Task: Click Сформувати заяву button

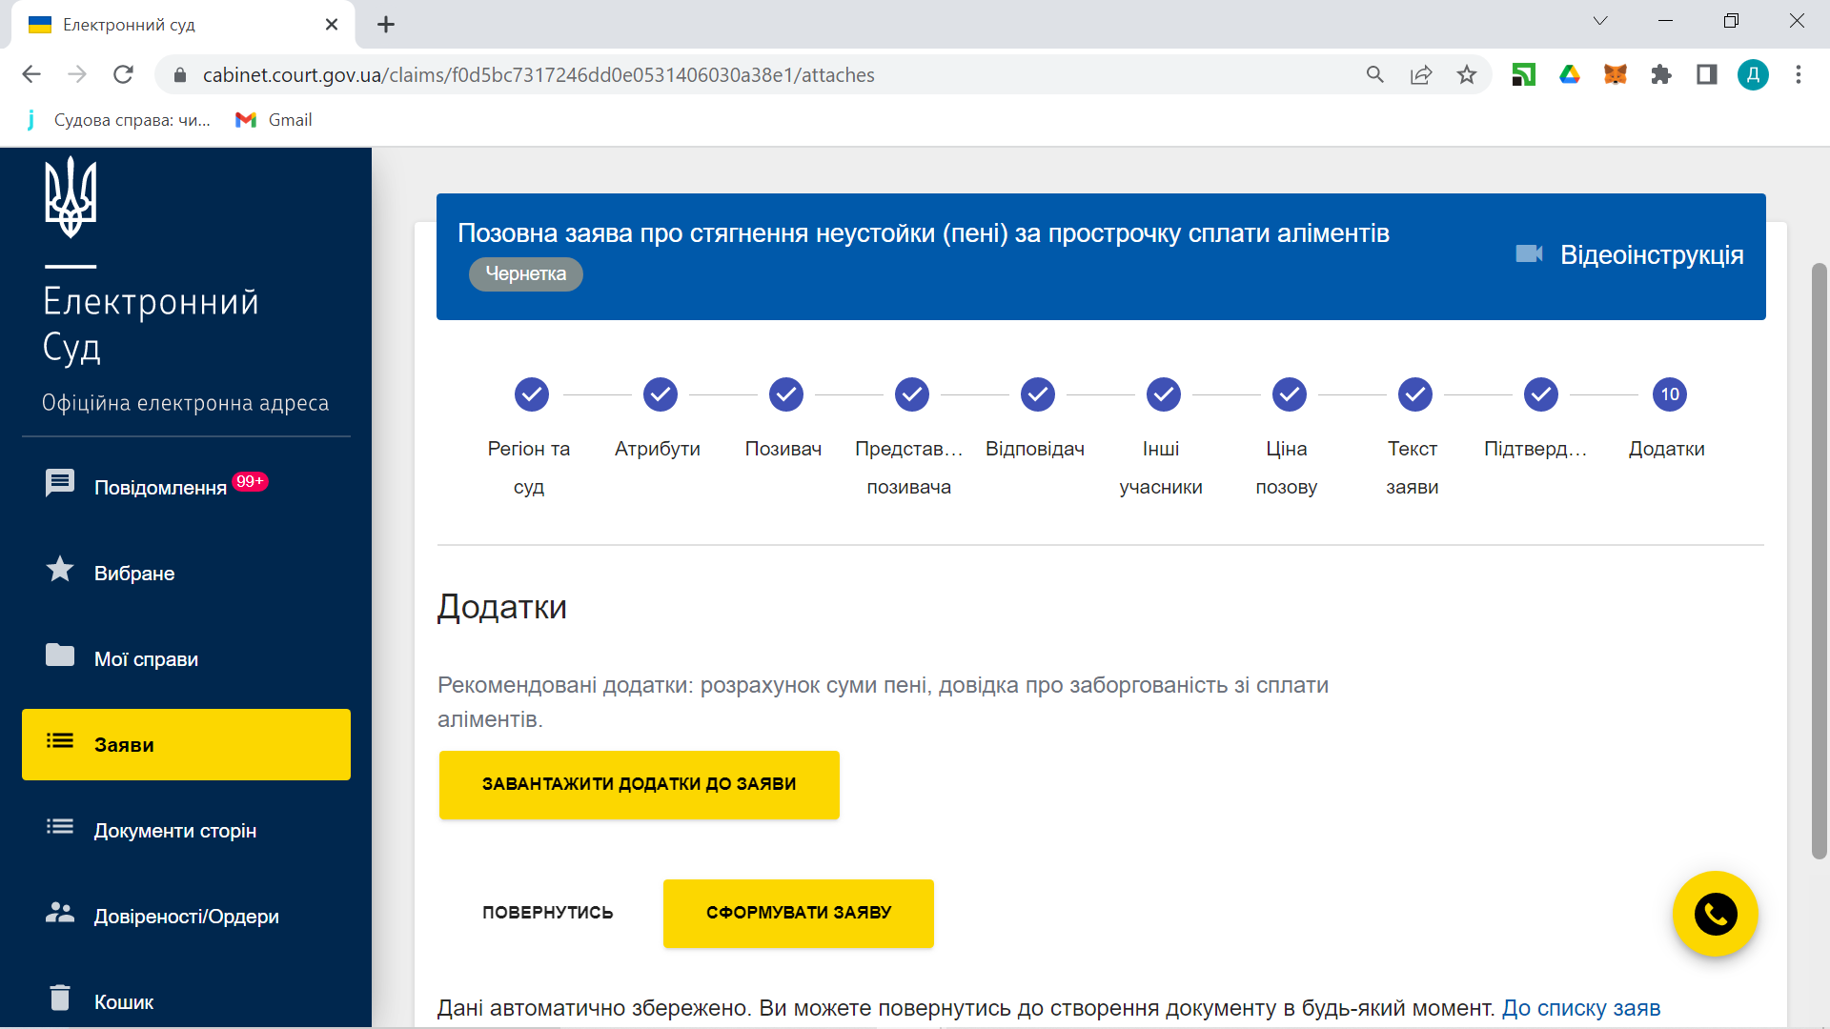Action: coord(798,913)
